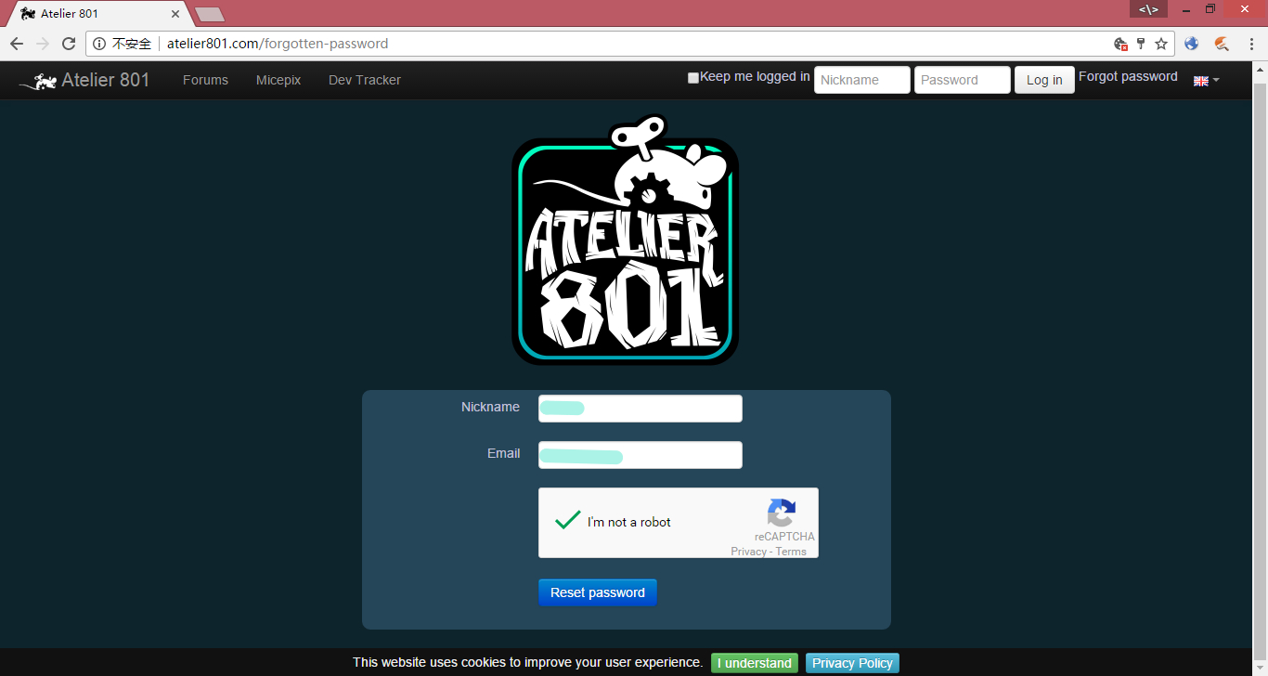Tick the Keep me logged in checkbox
Image resolution: width=1268 pixels, height=676 pixels.
(x=693, y=78)
